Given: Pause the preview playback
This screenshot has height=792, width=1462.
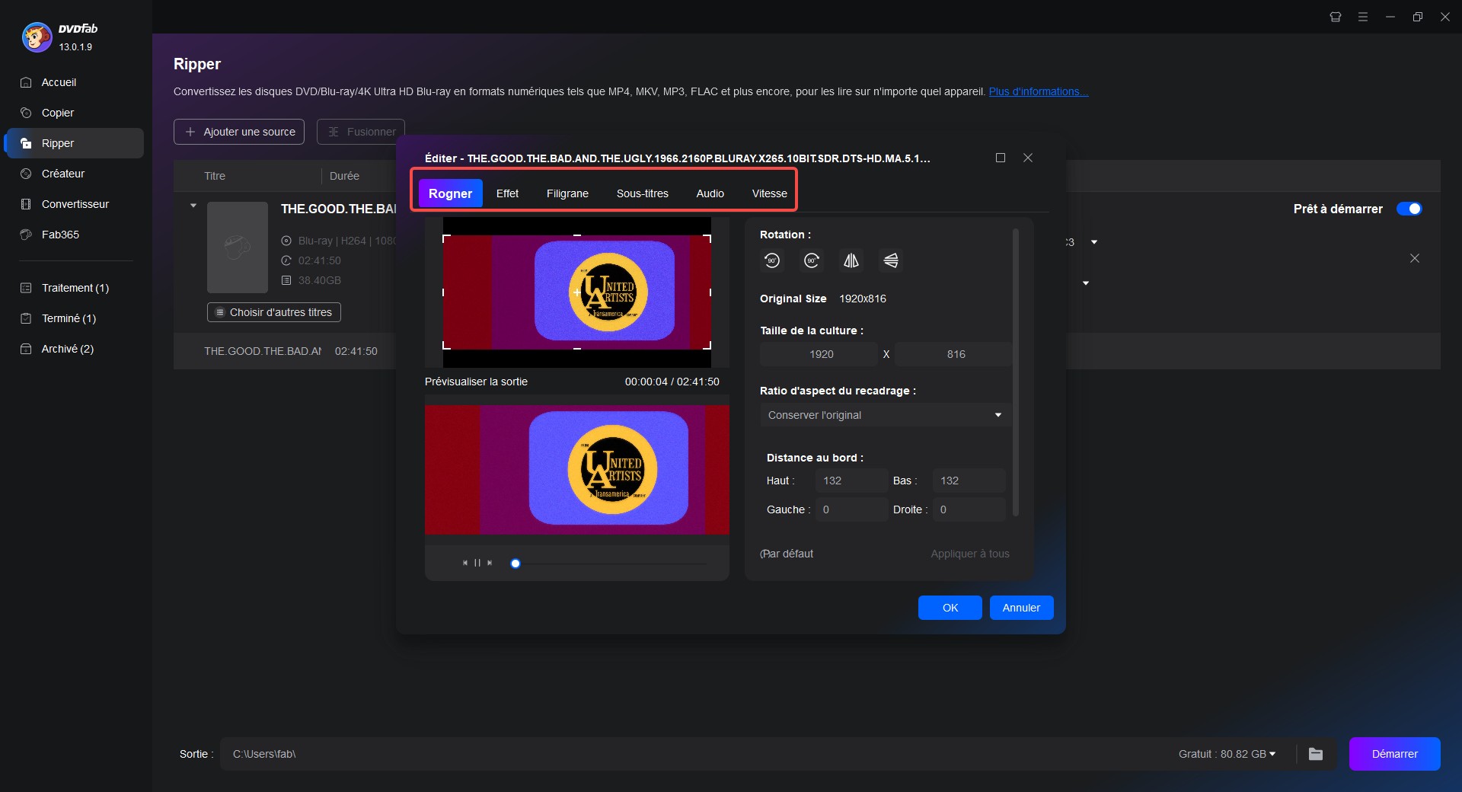Looking at the screenshot, I should [x=477, y=563].
